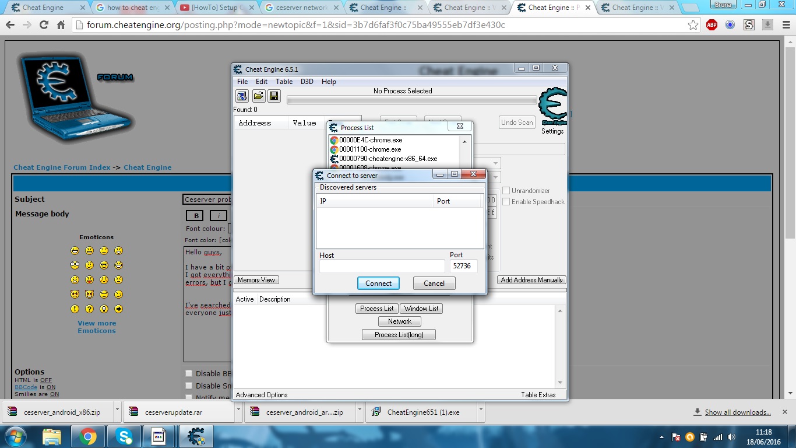Image resolution: width=796 pixels, height=448 pixels.
Task: Bookmark this page with the star icon
Action: click(693, 25)
